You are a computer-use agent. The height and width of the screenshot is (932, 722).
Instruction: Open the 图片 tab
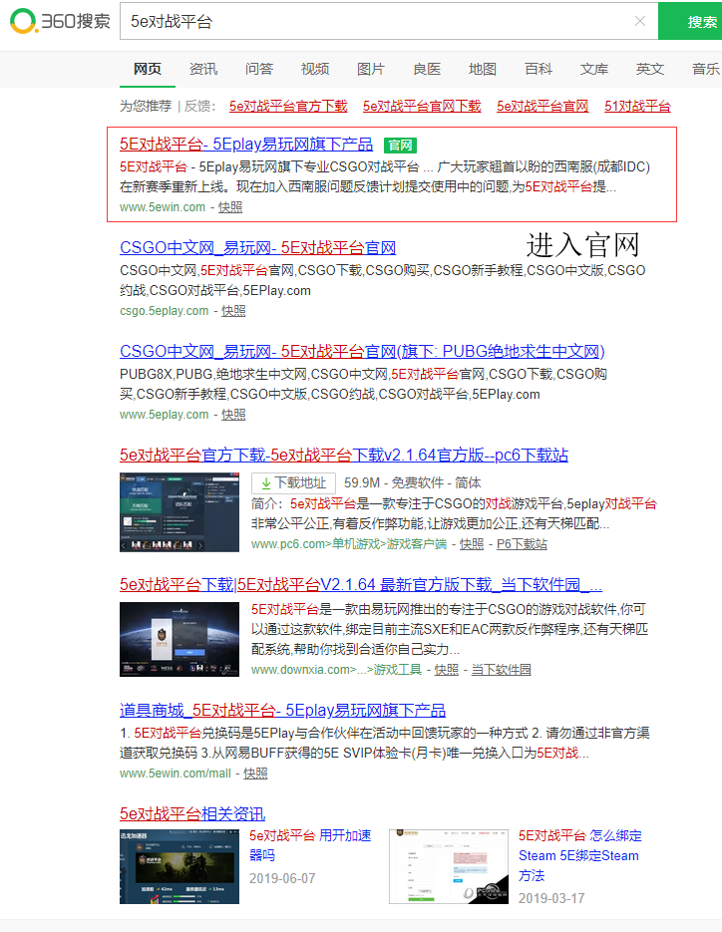tap(371, 69)
